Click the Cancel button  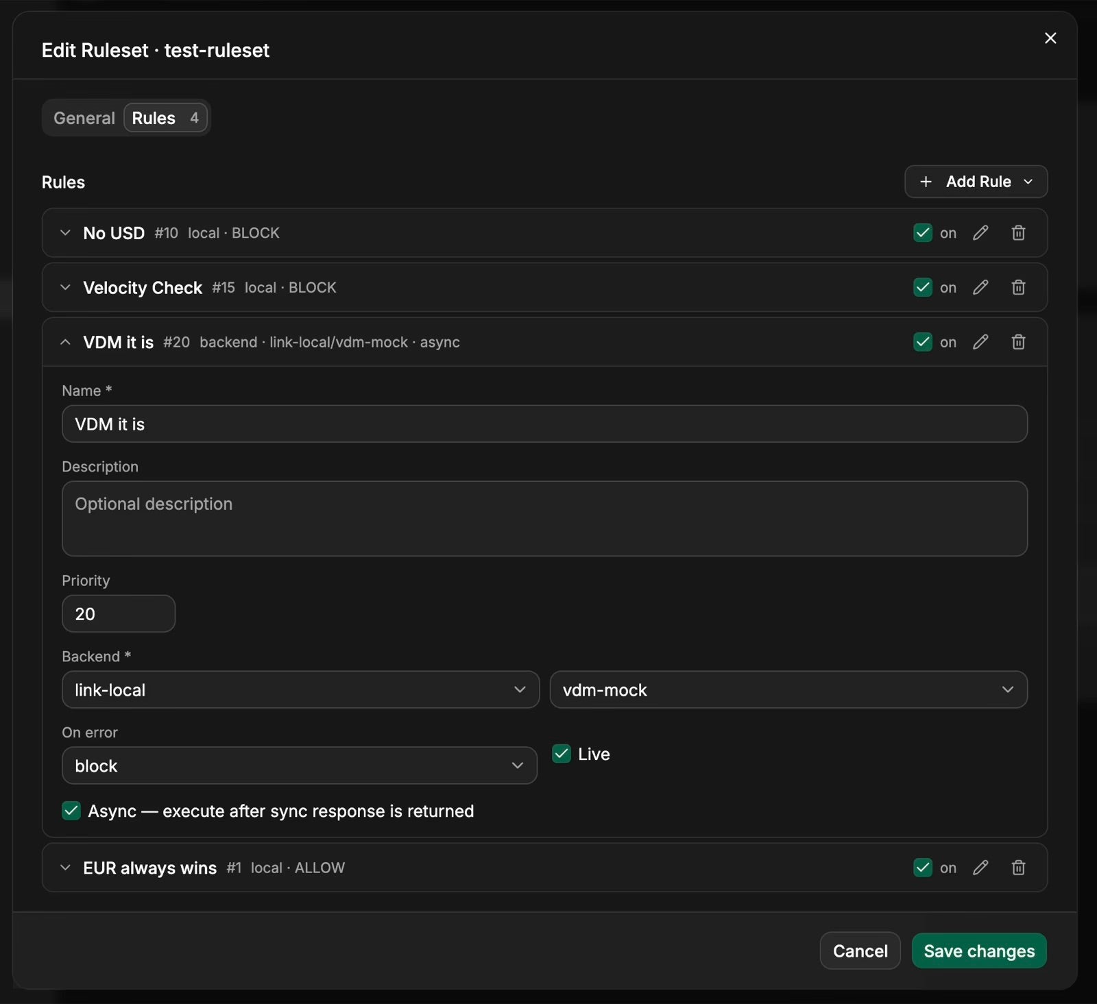click(x=860, y=951)
